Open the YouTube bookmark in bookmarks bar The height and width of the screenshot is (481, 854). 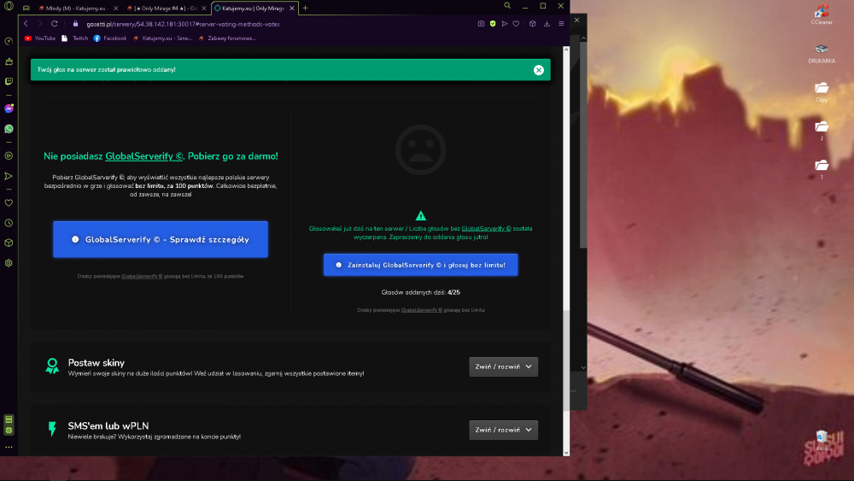(40, 38)
